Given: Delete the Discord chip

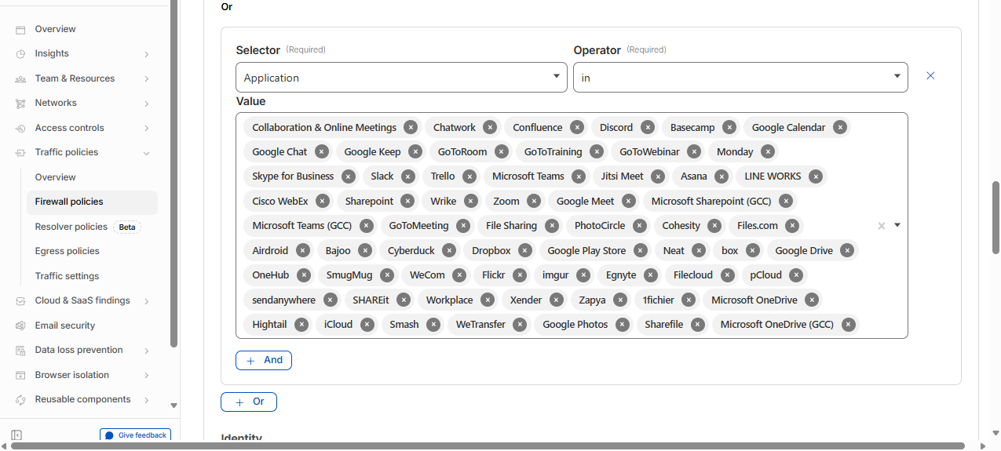Looking at the screenshot, I should click(x=648, y=127).
